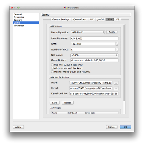
Task: Open the General Settings tab
Action: pyautogui.click(x=61, y=20)
